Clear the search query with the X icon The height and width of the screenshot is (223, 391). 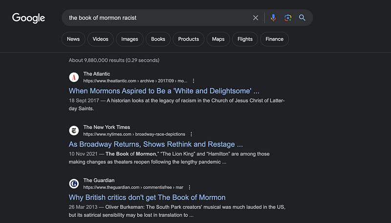(x=255, y=18)
